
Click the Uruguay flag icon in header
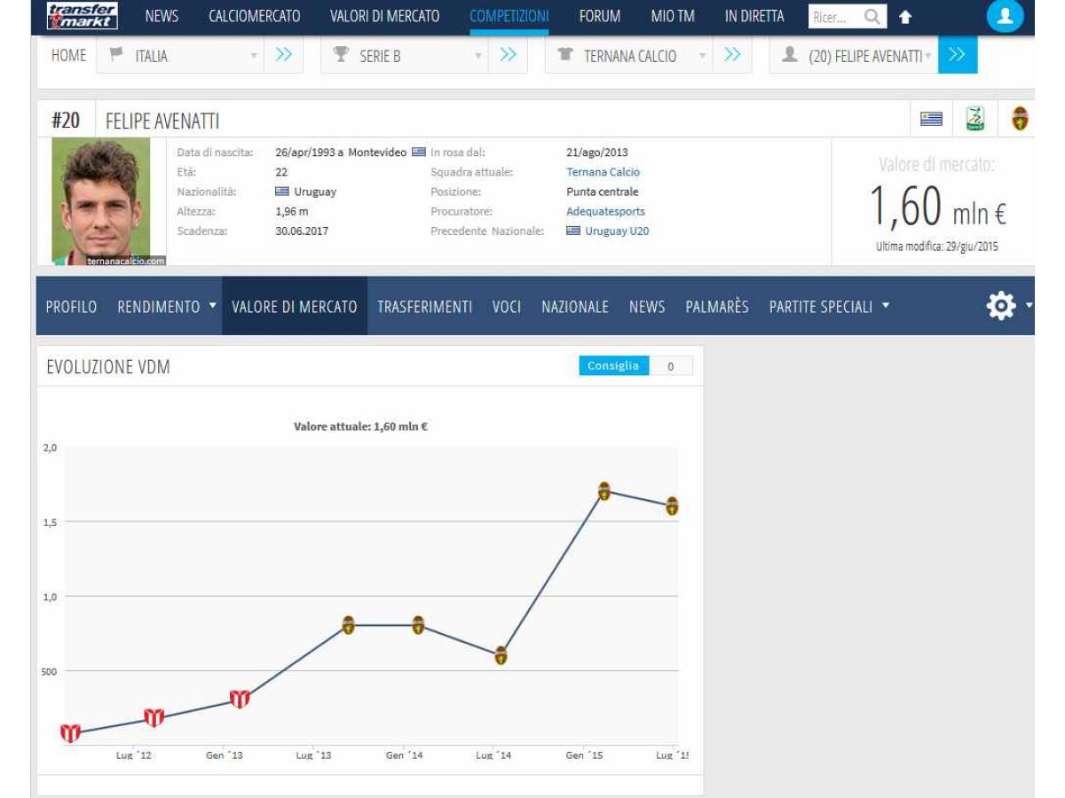click(931, 119)
